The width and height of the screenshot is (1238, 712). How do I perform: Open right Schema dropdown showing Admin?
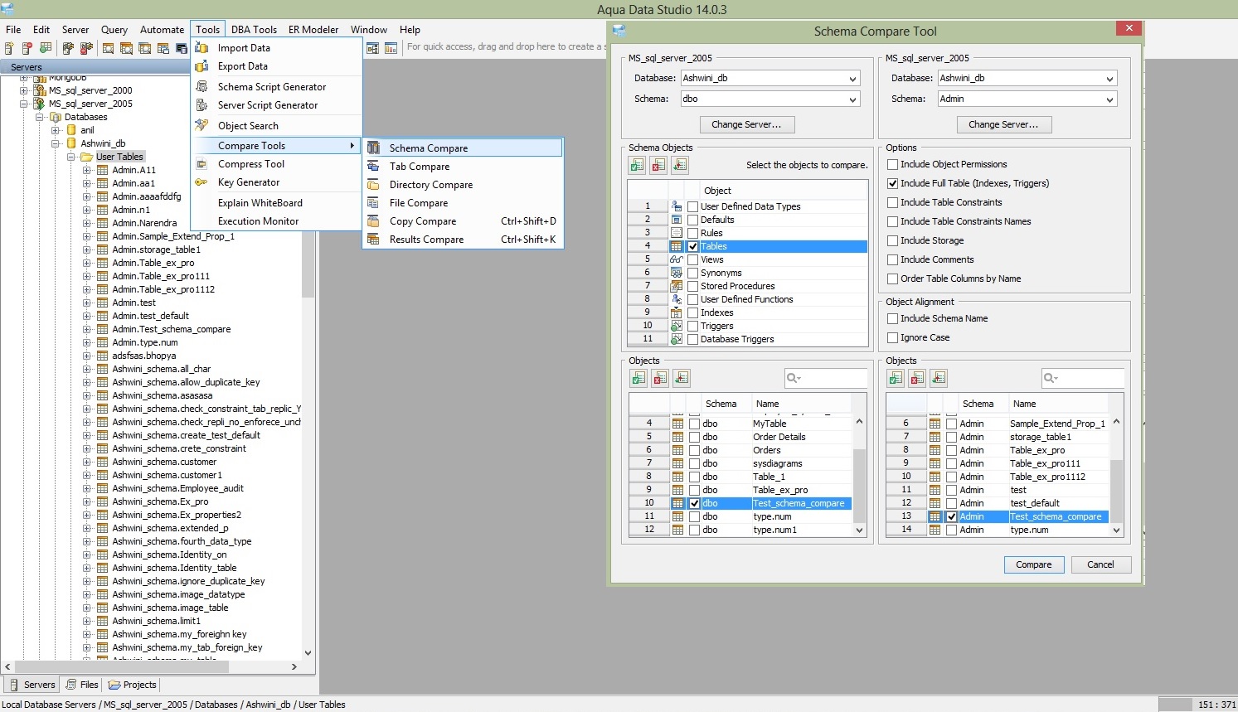tap(1027, 99)
